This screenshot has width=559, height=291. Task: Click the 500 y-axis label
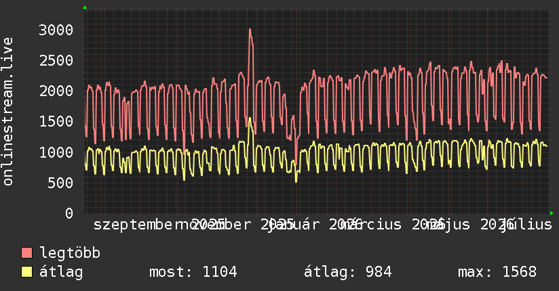coord(60,183)
